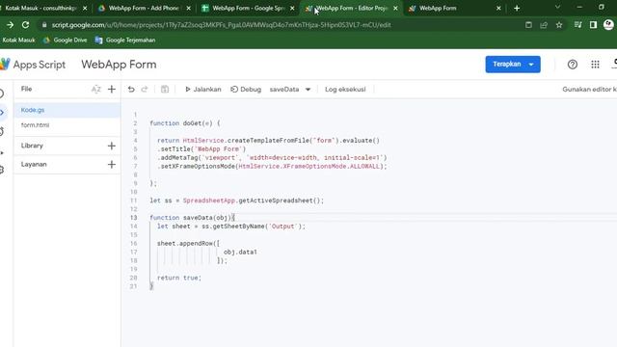Select the Kode.gs file
This screenshot has height=347, width=617.
[x=67, y=110]
